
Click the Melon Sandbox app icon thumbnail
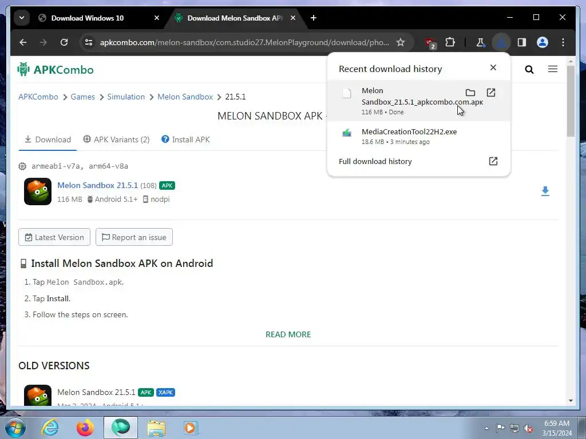[38, 191]
